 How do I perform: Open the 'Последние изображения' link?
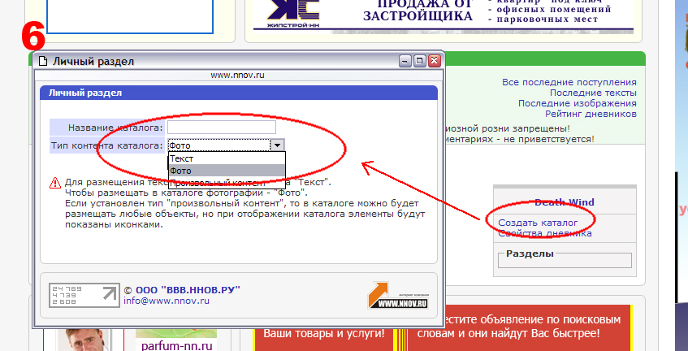[578, 103]
